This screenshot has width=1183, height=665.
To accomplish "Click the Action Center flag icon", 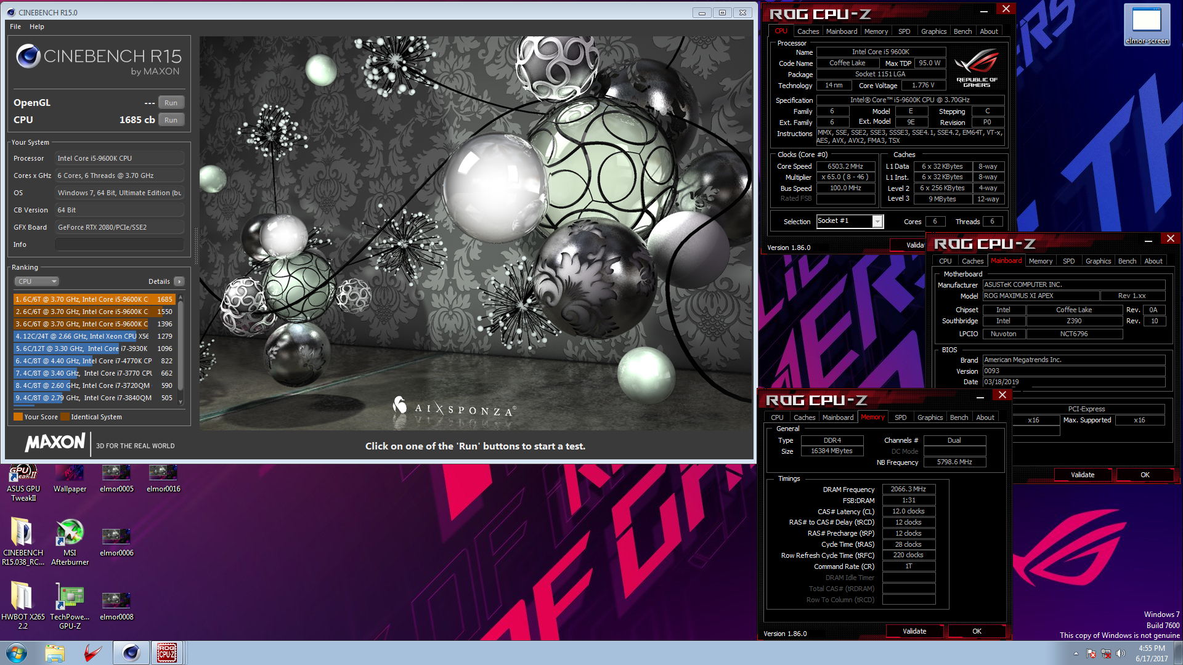I will pos(1092,653).
